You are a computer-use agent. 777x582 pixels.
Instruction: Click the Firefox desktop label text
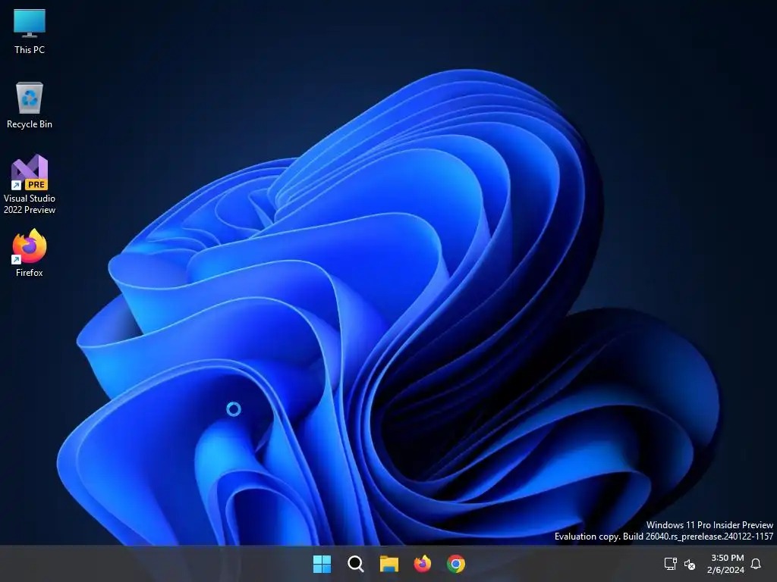click(x=30, y=273)
